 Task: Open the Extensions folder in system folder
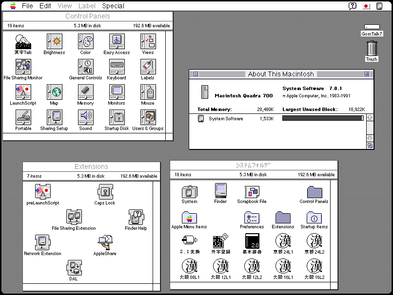[x=283, y=217]
